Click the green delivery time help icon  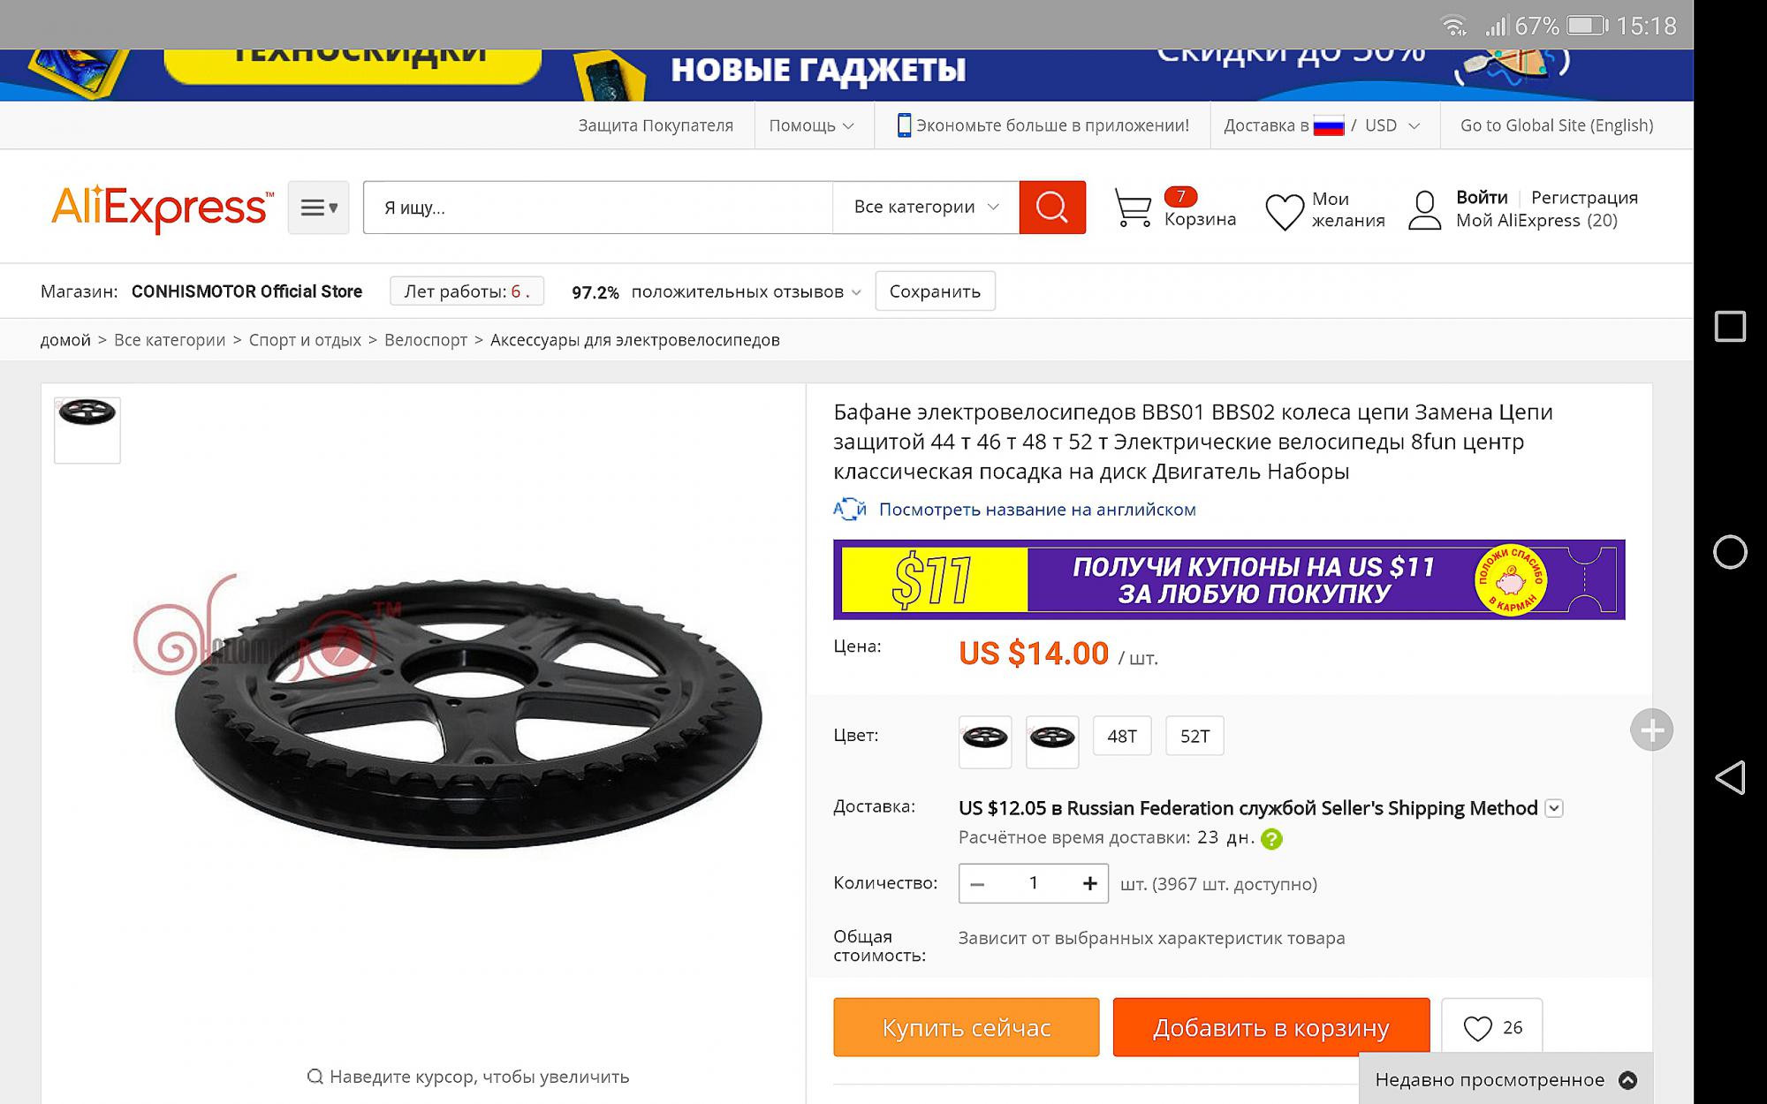coord(1271,839)
